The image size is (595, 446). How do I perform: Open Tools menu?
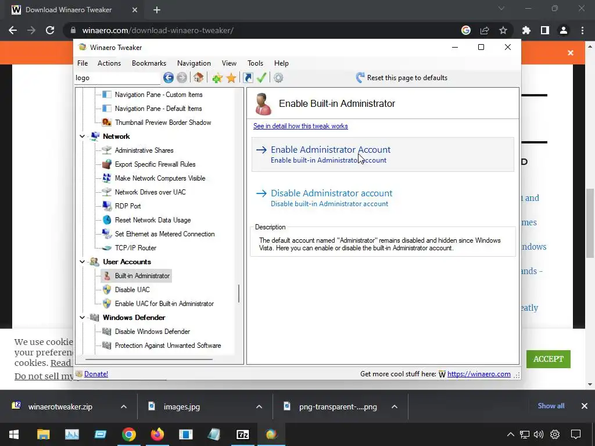pos(256,63)
